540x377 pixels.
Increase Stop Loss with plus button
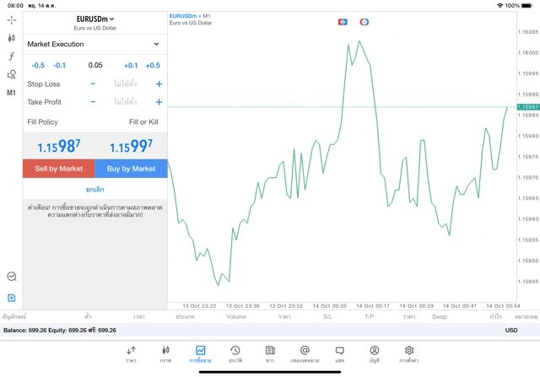coord(159,83)
